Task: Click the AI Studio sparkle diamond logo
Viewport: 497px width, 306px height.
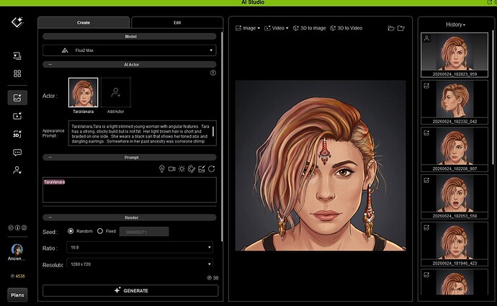Action: [x=17, y=22]
